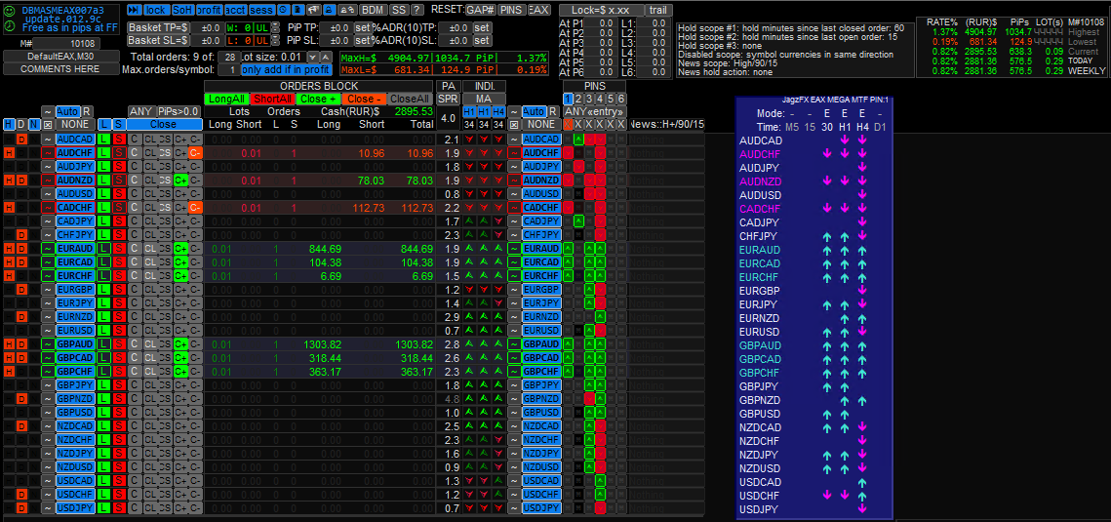Select pin tab 1 under PINS
Image resolution: width=1111 pixels, height=522 pixels.
click(x=568, y=99)
